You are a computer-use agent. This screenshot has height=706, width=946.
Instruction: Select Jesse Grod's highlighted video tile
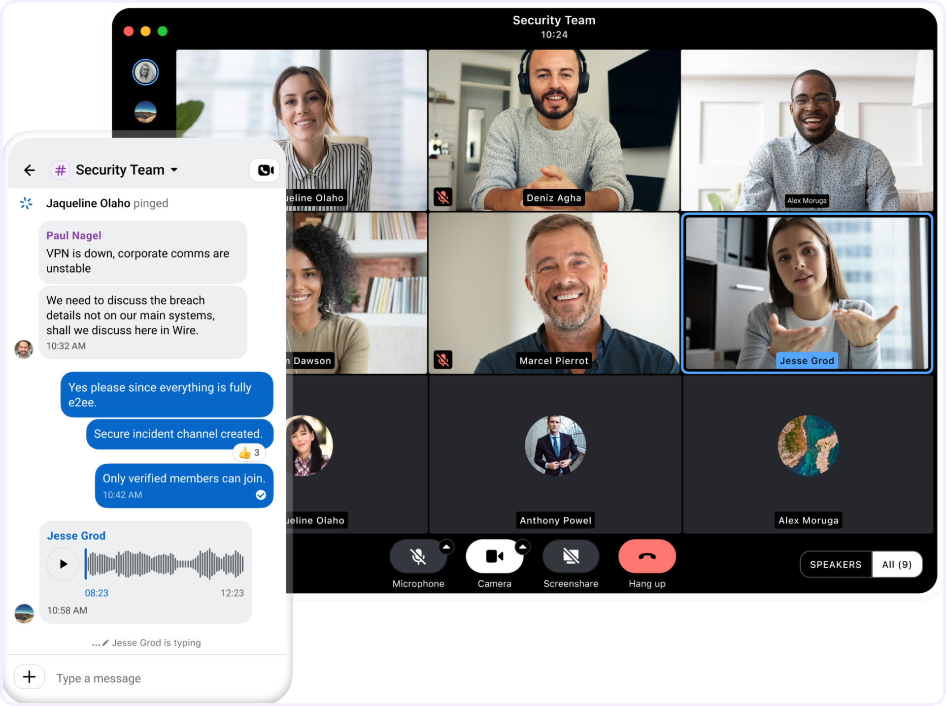click(807, 293)
